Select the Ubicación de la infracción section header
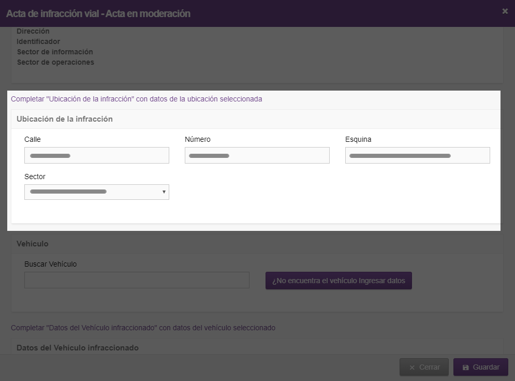The height and width of the screenshot is (381, 515). pyautogui.click(x=65, y=119)
